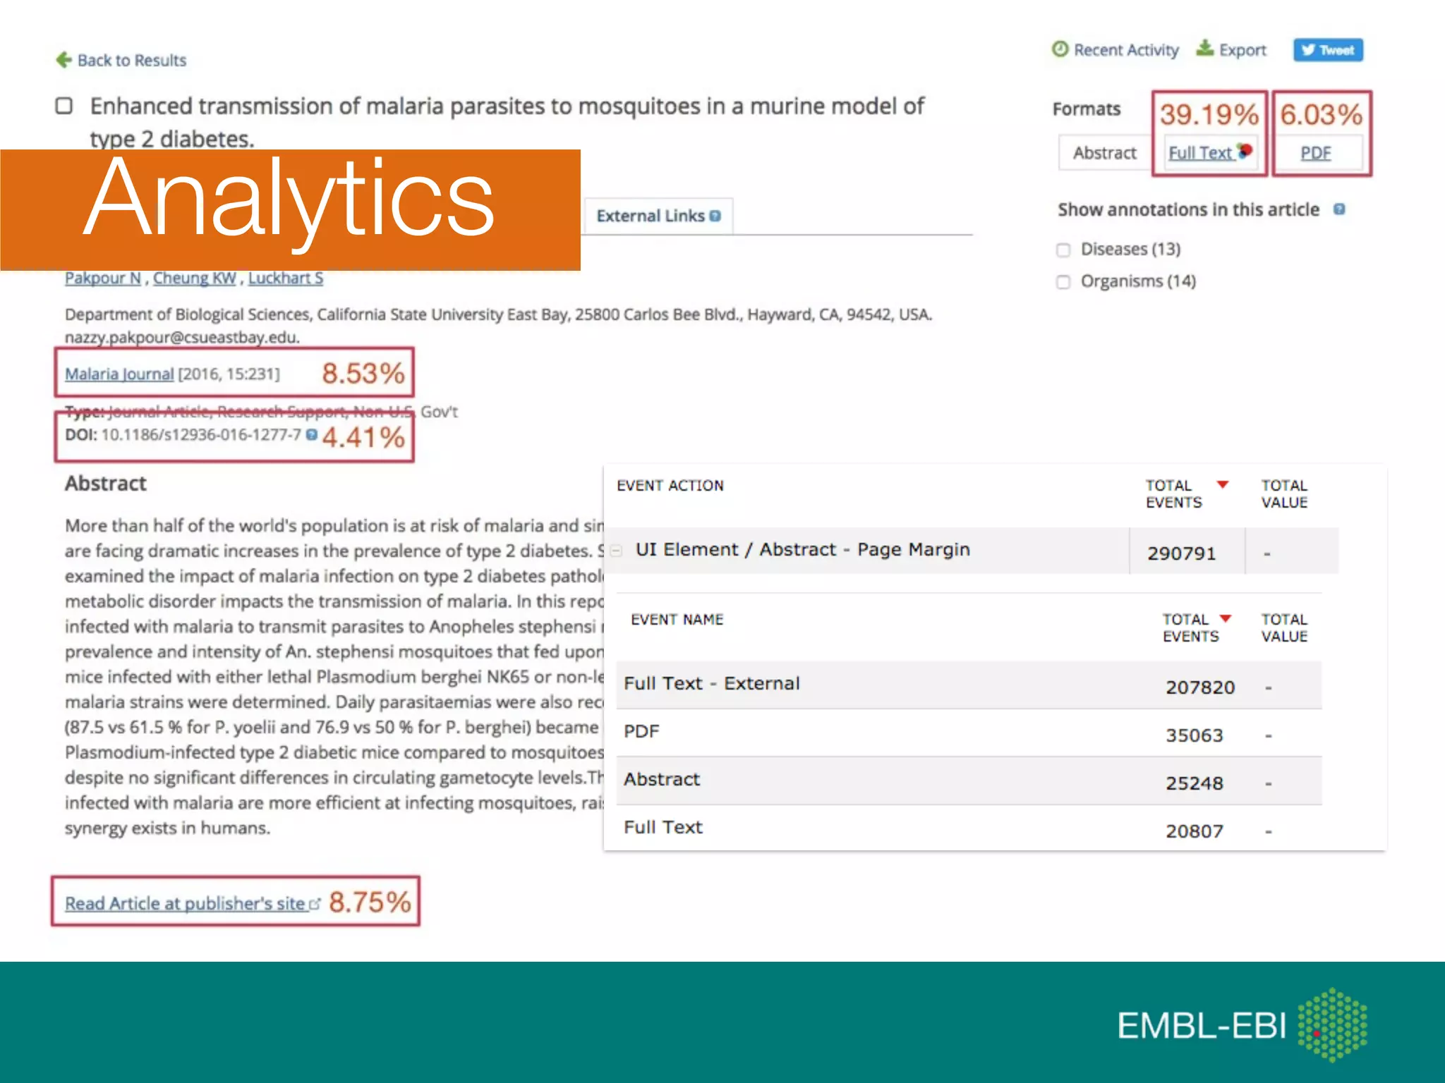Click the 290791 total events value
The height and width of the screenshot is (1083, 1445).
(x=1182, y=553)
